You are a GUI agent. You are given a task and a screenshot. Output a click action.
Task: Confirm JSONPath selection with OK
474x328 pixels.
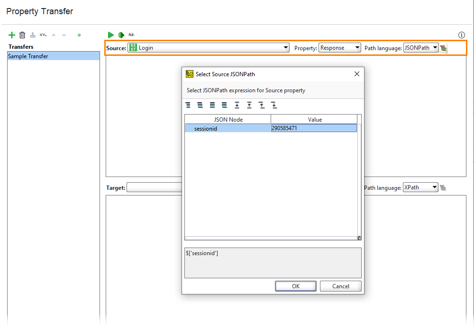coord(295,286)
